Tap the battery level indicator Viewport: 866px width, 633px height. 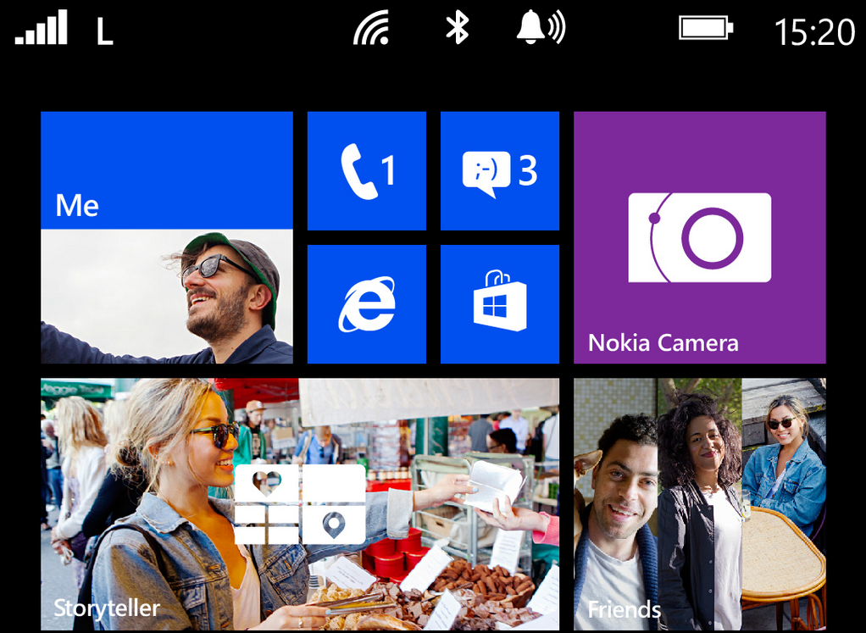[705, 29]
